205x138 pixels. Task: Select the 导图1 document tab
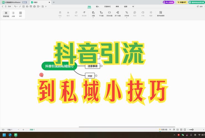click(40, 2)
